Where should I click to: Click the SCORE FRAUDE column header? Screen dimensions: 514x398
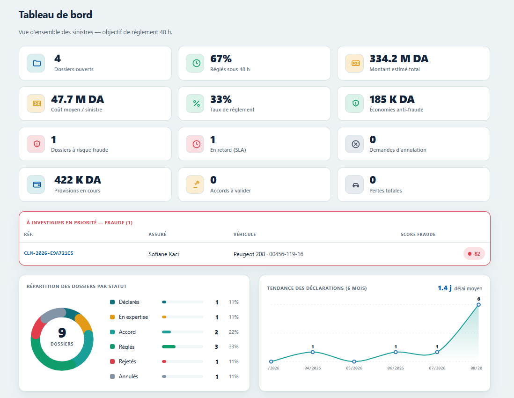418,235
